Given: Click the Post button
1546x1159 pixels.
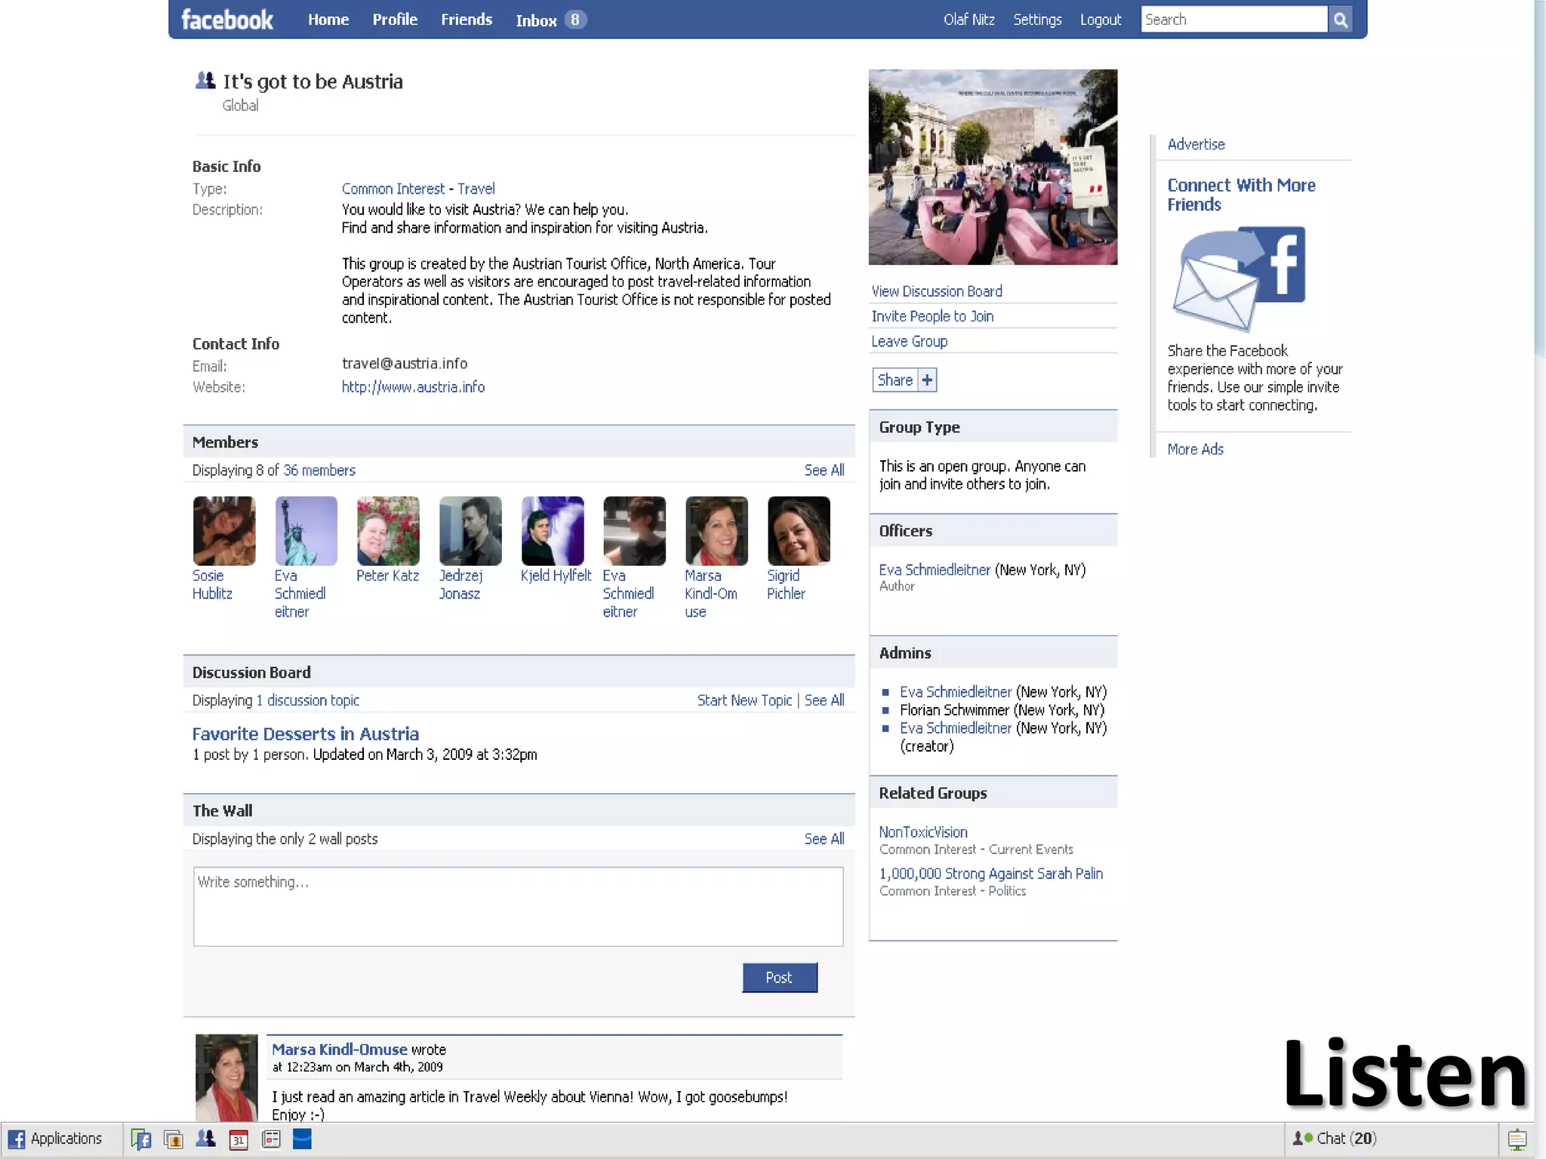Looking at the screenshot, I should (779, 978).
